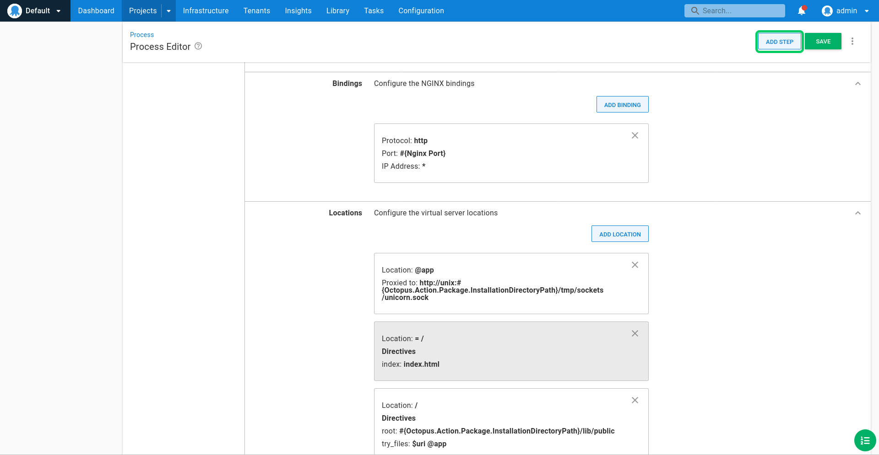This screenshot has height=455, width=879.
Task: Follow the Process breadcrumb link
Action: pos(142,35)
